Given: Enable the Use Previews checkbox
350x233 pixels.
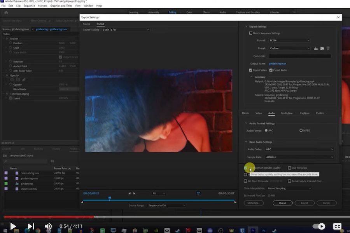Looking at the screenshot, I should click(x=289, y=168).
